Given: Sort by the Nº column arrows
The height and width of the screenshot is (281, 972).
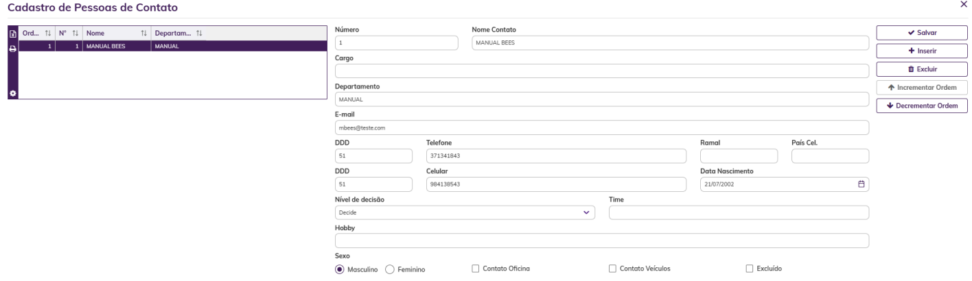Looking at the screenshot, I should coord(74,34).
